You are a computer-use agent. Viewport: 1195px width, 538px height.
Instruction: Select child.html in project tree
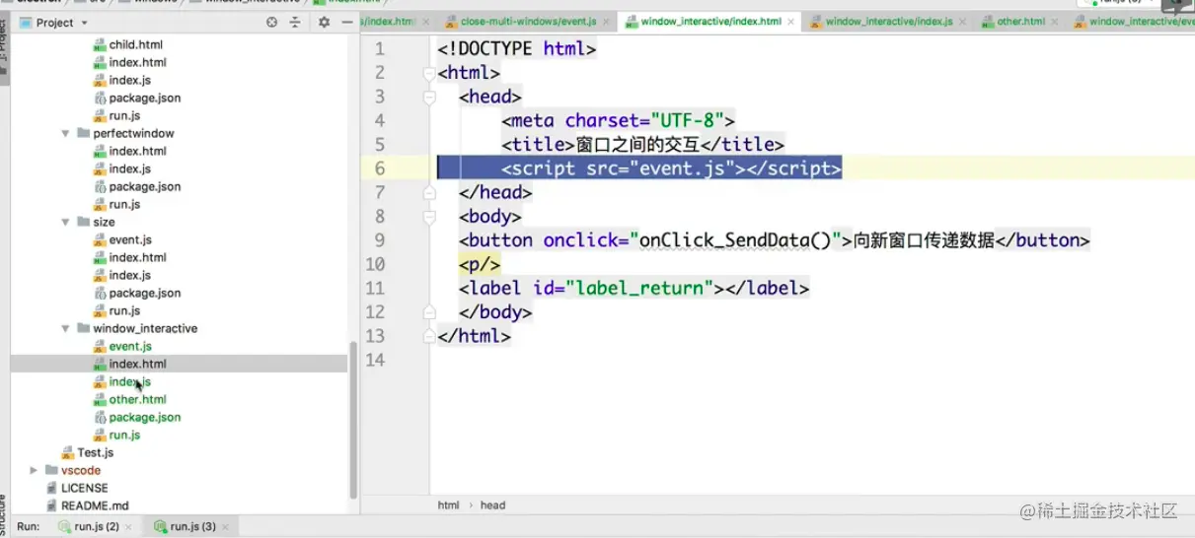(x=136, y=44)
